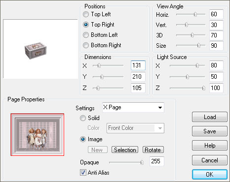The height and width of the screenshot is (182, 230).
Task: Click the page image thumbnail with dolls
Action: (38, 135)
